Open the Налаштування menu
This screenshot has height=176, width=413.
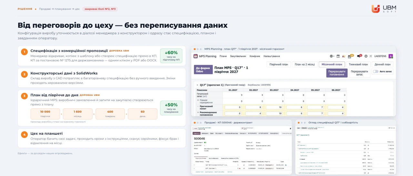tap(272, 56)
